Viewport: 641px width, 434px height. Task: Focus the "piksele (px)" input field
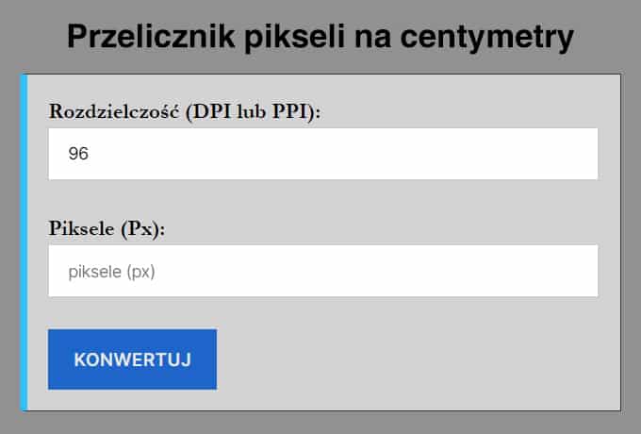(x=322, y=271)
